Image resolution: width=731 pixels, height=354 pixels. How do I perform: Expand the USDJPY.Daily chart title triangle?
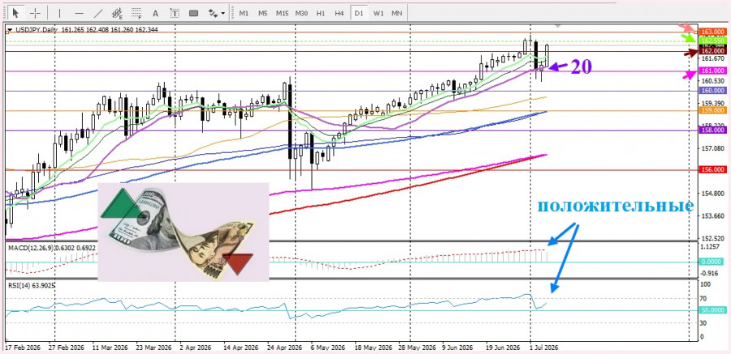9,29
